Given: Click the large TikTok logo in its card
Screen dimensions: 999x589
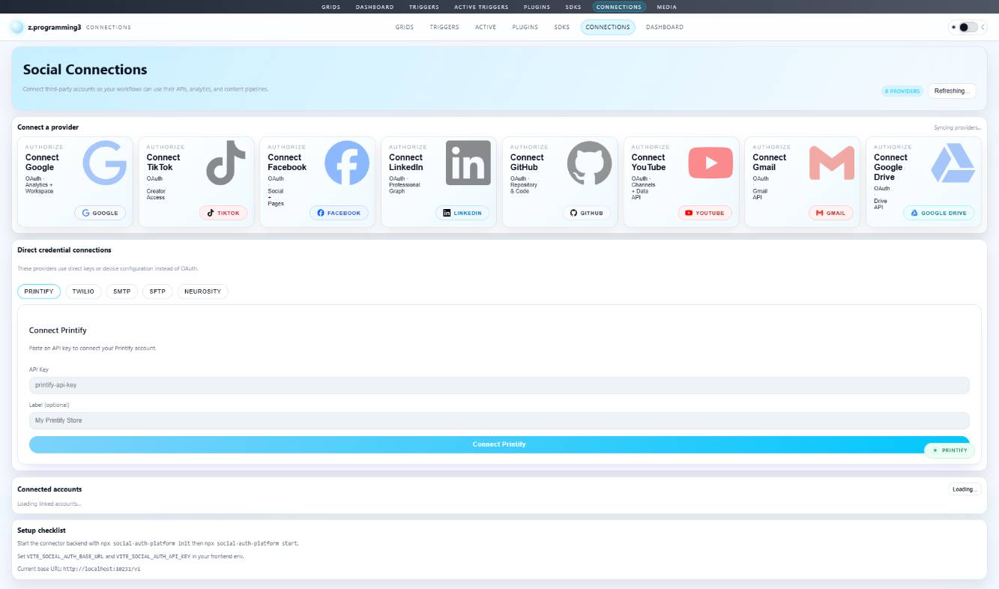Looking at the screenshot, I should (226, 163).
